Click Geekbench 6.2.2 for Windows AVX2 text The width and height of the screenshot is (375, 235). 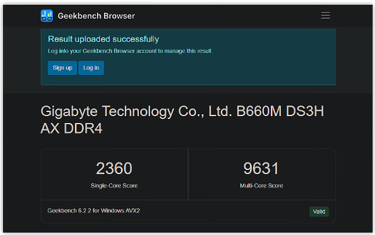coord(94,211)
